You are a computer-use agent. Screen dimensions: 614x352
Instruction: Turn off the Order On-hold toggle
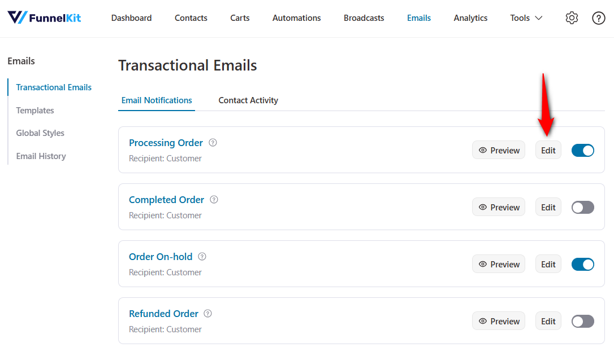(x=582, y=264)
